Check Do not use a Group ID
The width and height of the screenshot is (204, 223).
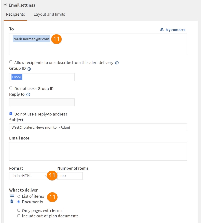[x=11, y=88]
